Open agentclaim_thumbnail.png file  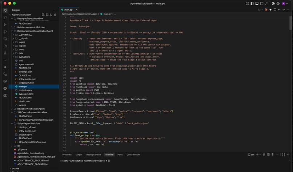click(x=31, y=153)
